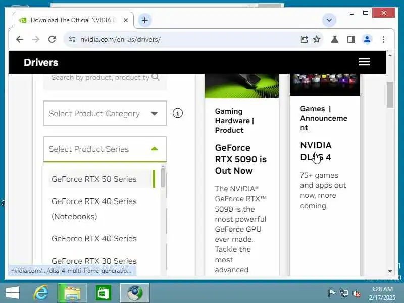
Task: Click the page scroll down arrow
Action: [390, 271]
